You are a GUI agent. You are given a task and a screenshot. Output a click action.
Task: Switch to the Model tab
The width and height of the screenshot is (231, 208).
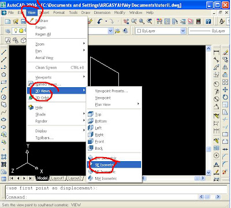42,178
